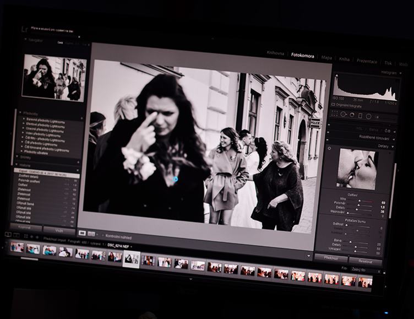Select the Spot Removal circle tool

343,114
